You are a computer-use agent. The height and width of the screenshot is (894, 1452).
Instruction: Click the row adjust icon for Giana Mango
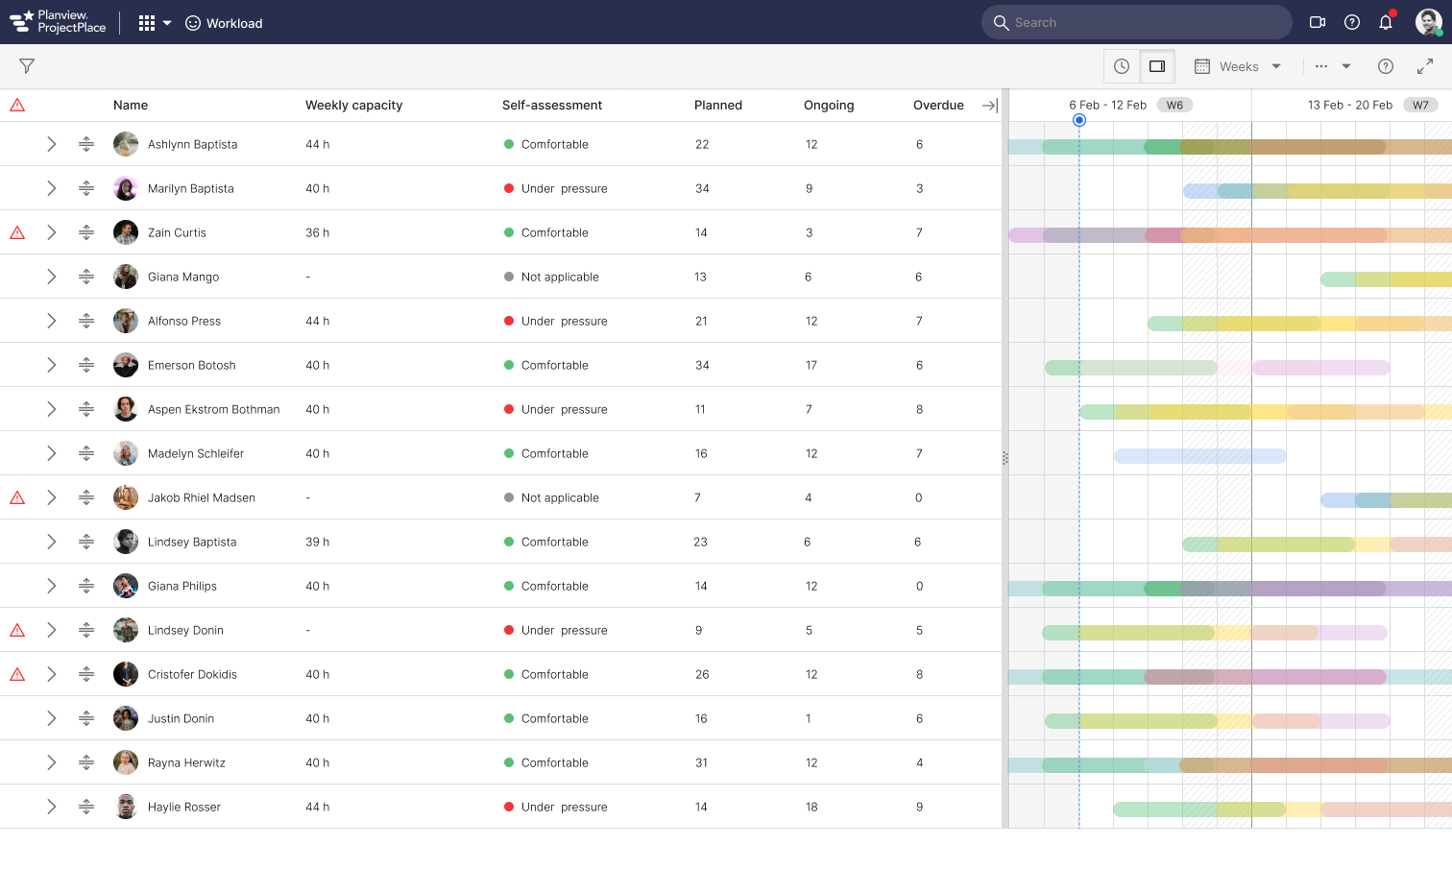(x=86, y=277)
